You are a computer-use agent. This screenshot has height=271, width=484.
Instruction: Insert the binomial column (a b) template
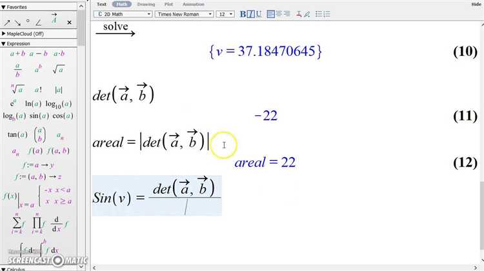(39, 135)
